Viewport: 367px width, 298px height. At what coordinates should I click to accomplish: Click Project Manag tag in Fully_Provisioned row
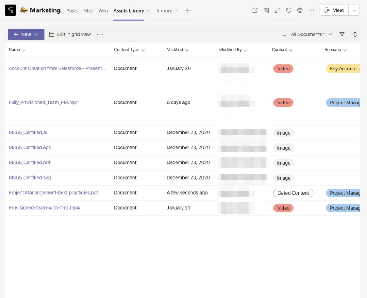pos(343,103)
